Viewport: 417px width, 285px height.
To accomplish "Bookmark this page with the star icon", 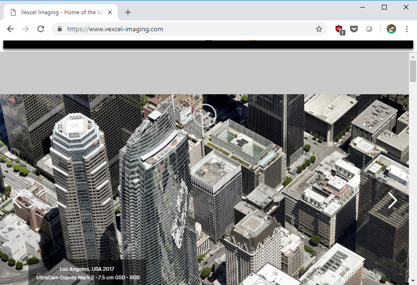I will (318, 29).
